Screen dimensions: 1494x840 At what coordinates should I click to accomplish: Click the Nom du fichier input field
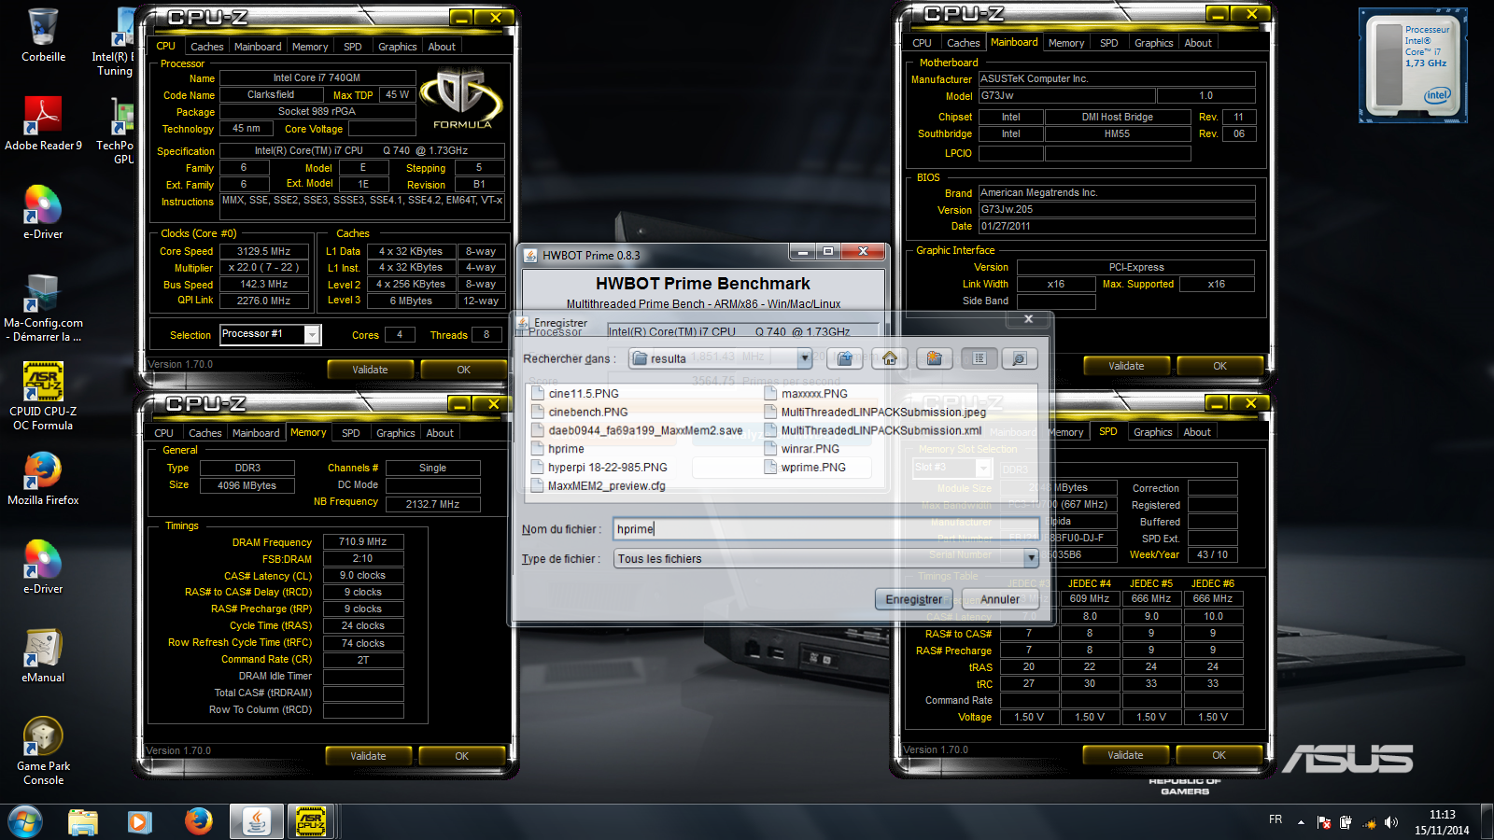[826, 529]
